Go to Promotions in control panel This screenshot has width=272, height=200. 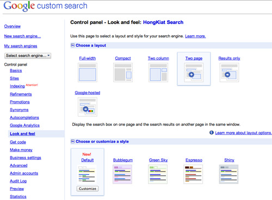[20, 102]
